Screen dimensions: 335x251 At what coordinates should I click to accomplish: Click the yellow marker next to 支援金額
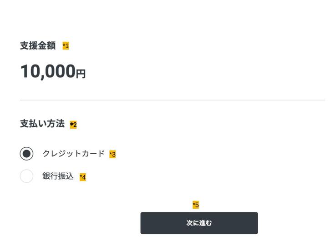pyautogui.click(x=66, y=46)
